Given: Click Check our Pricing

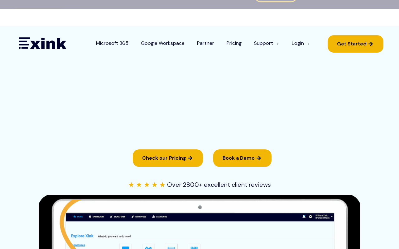Looking at the screenshot, I should point(168,158).
